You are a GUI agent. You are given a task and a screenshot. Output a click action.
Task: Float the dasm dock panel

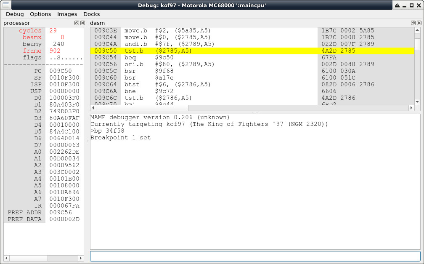pos(413,23)
